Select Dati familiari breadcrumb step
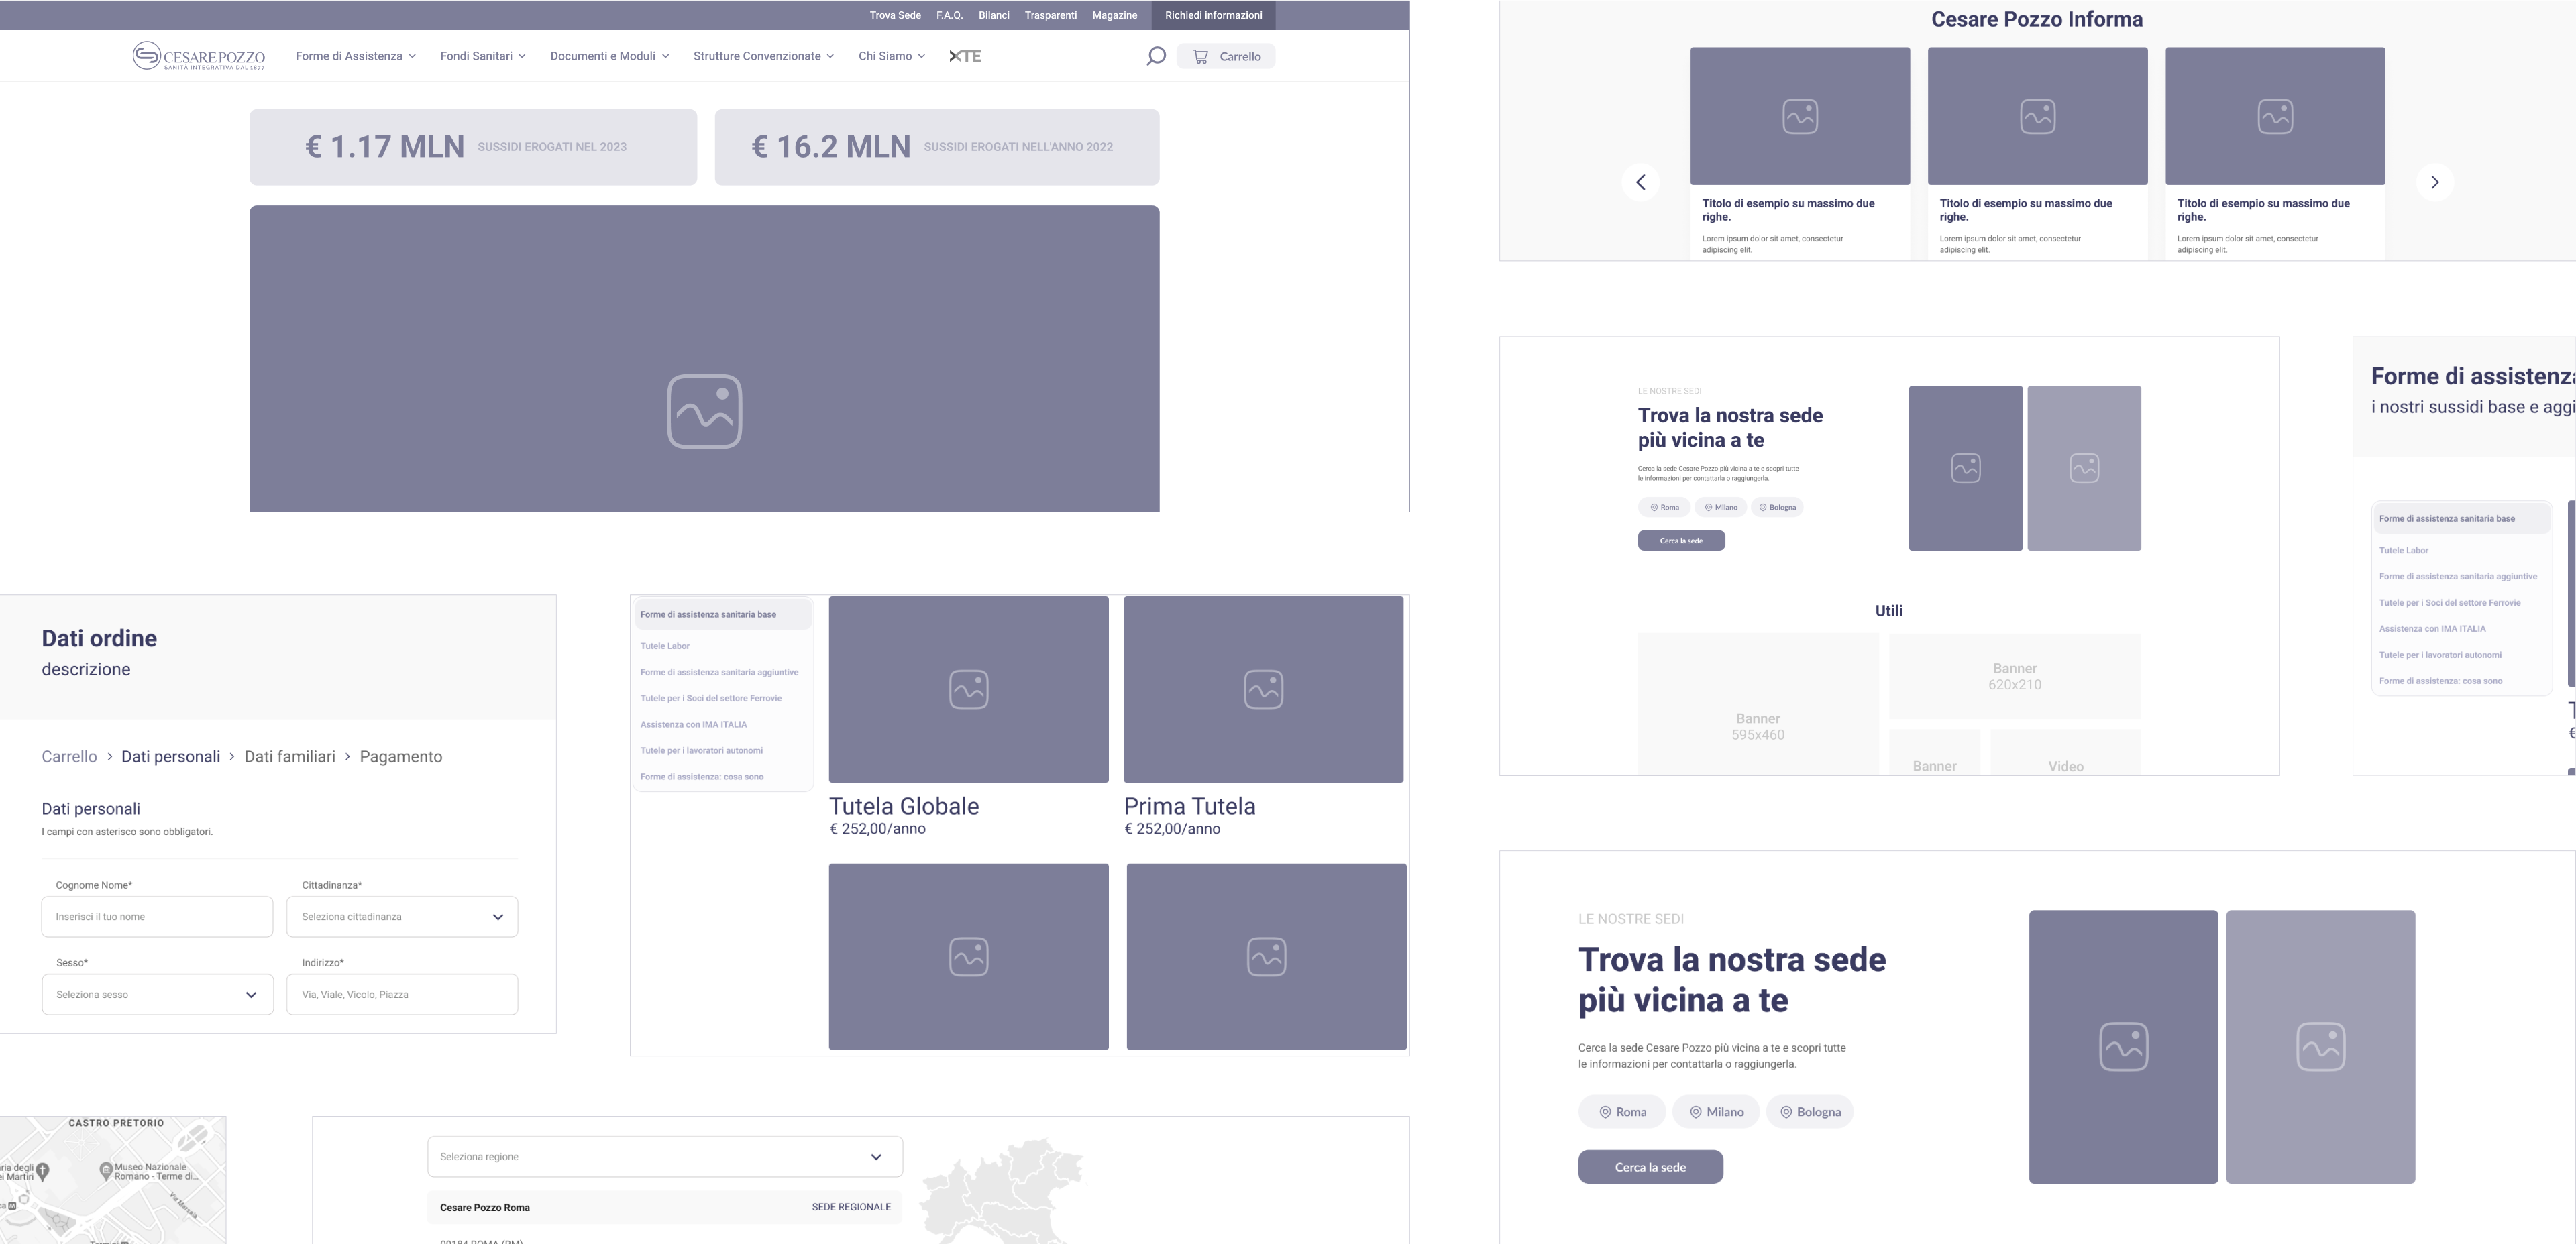 click(290, 757)
